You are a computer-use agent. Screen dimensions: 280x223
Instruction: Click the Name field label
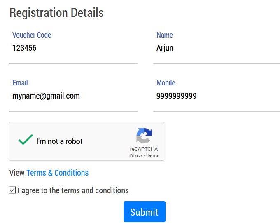165,35
